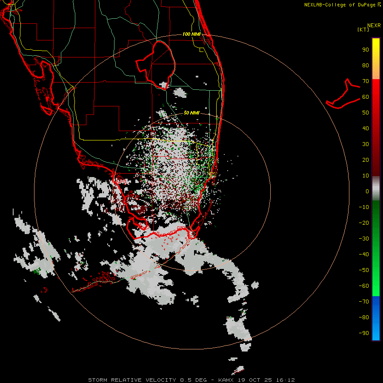Click the -60 value on the velocity scale
Screen dimensions: 383x383
(x=364, y=286)
